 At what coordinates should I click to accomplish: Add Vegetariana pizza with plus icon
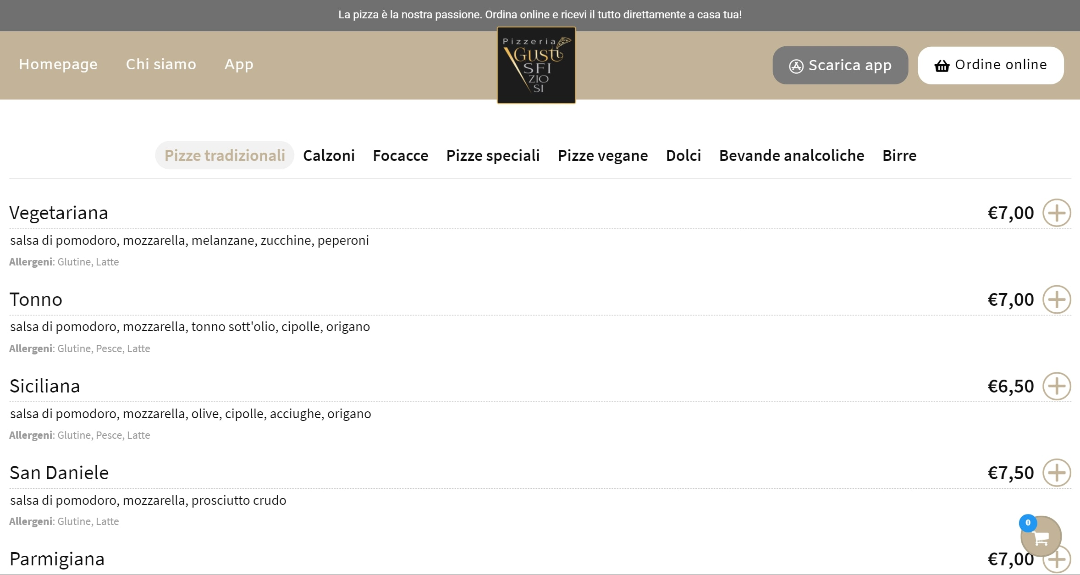[1057, 213]
